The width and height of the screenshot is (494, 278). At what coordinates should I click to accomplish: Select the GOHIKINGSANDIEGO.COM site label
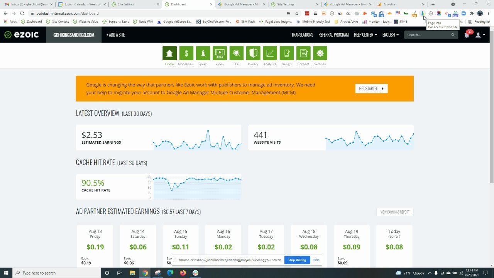coord(74,35)
